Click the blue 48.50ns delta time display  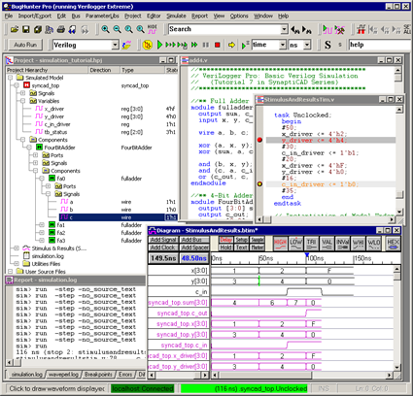pos(194,258)
